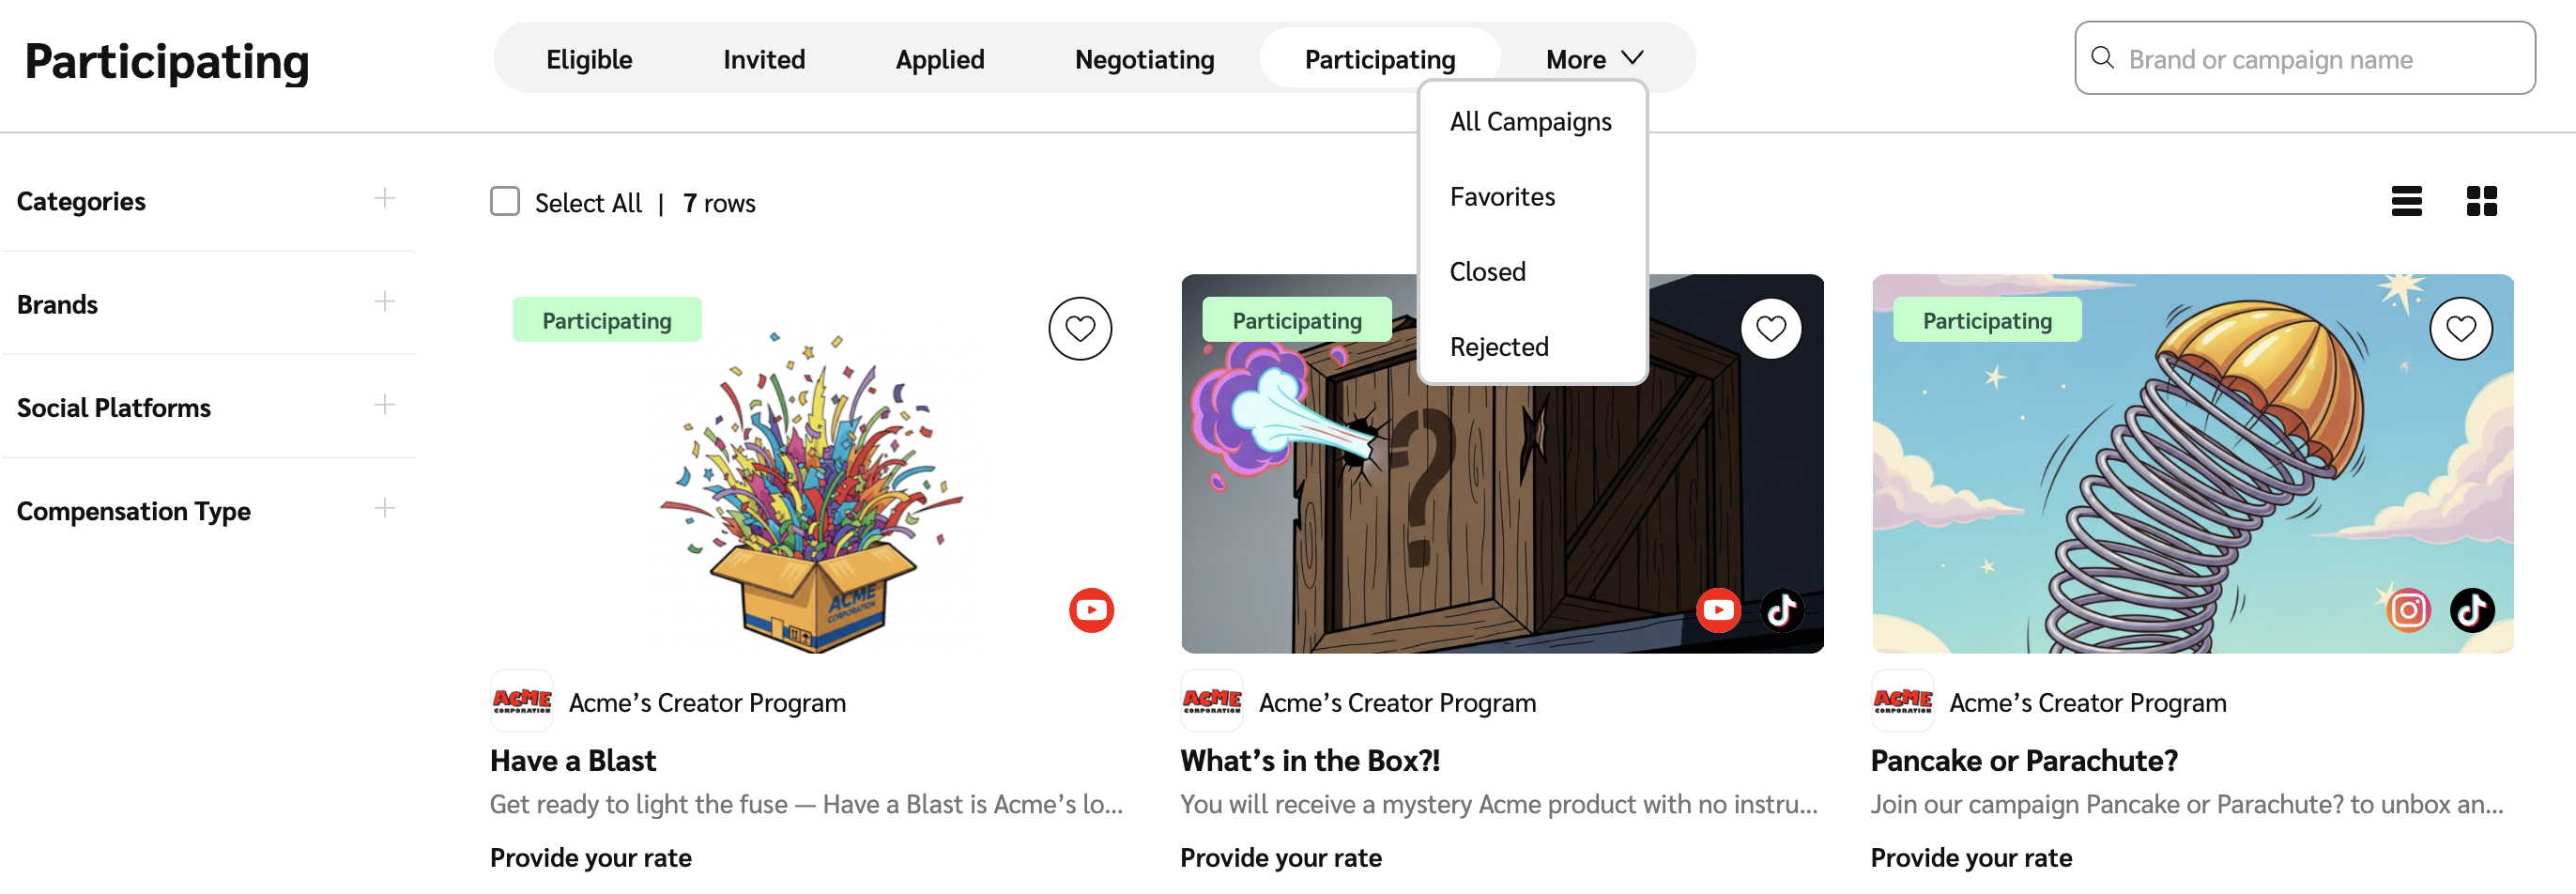
Task: Open the Have a Blast campaign title
Action: (573, 761)
